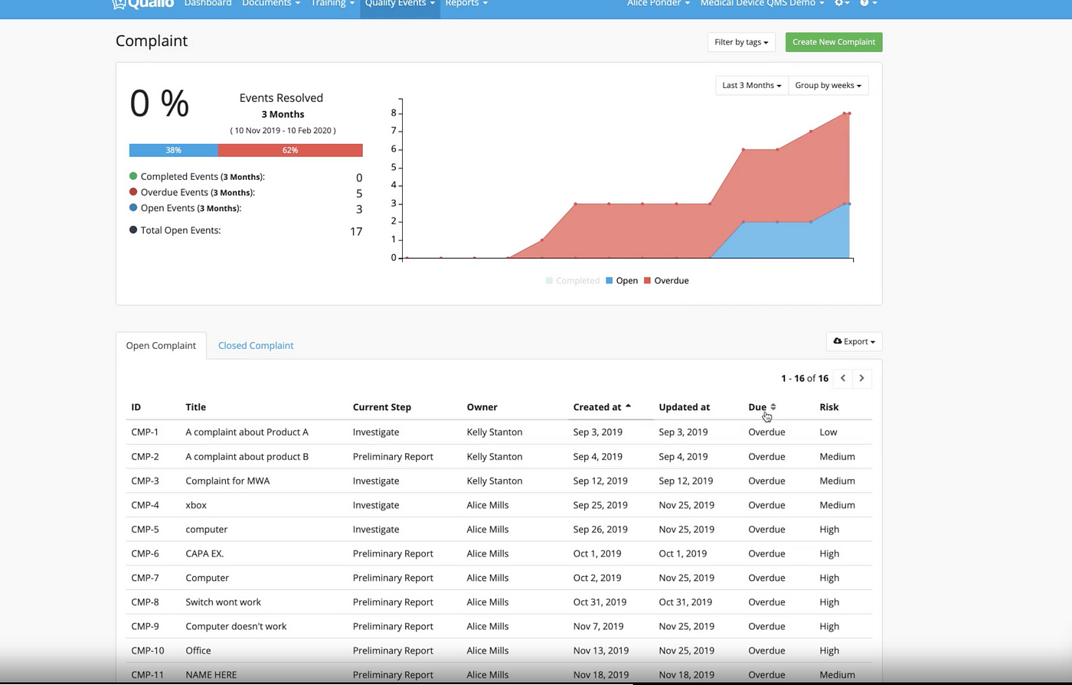The image size is (1072, 685).
Task: Sort by Owner column header
Action: click(482, 407)
